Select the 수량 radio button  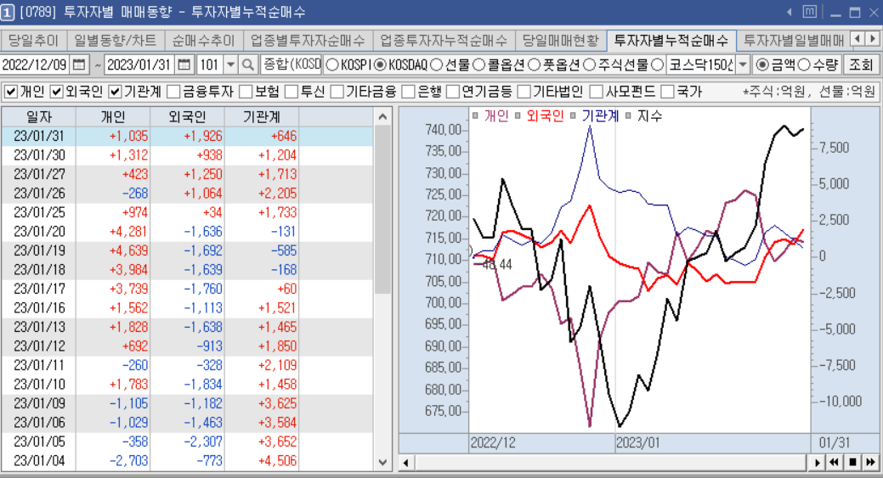tap(804, 65)
